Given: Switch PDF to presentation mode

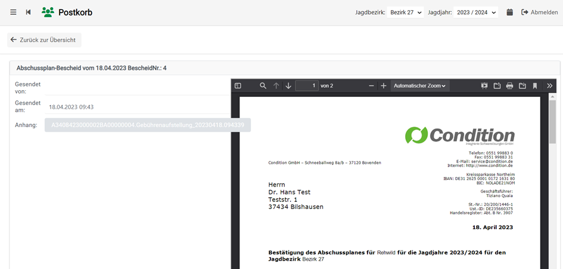Looking at the screenshot, I should tap(484, 86).
